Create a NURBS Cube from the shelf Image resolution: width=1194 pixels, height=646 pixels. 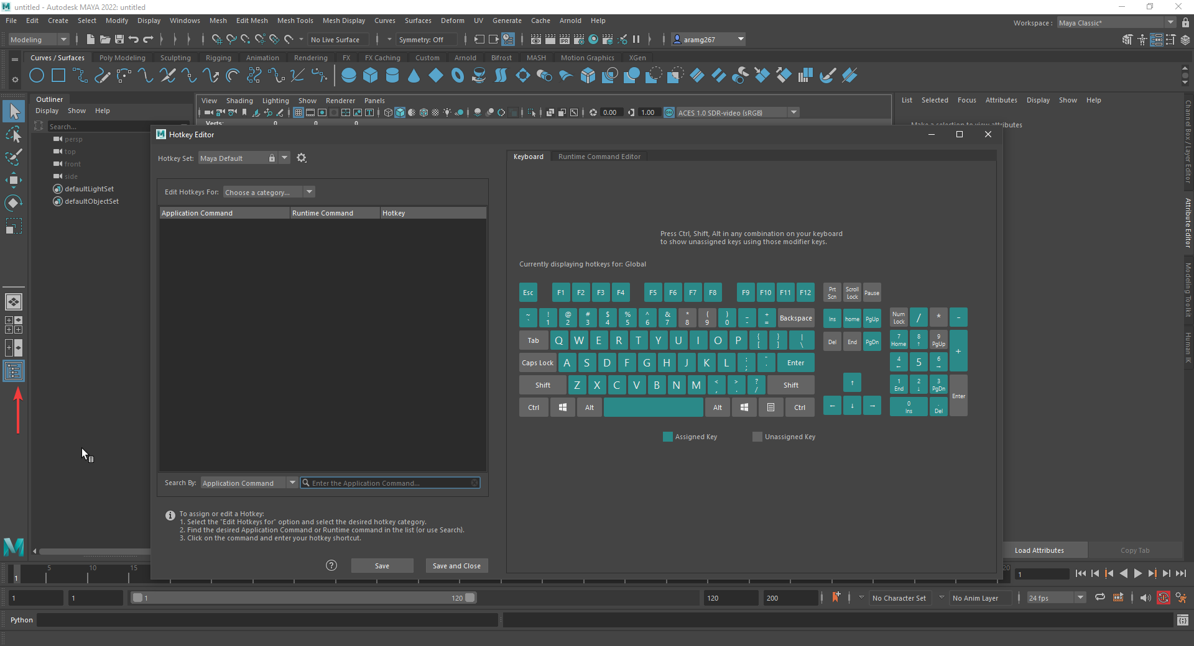(x=371, y=76)
